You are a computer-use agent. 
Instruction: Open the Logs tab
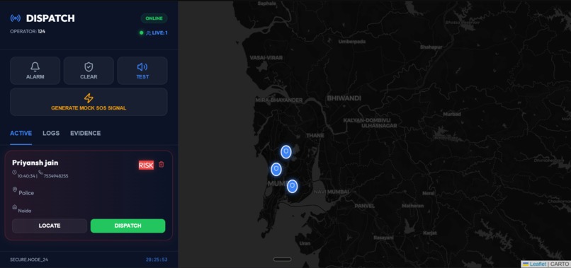[x=51, y=133]
